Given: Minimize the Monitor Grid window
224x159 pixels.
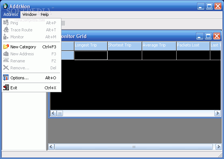Looking at the screenshot, I should point(200,36).
